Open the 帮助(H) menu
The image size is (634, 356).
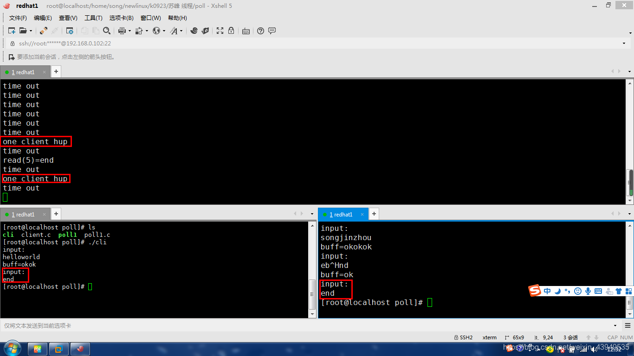177,18
